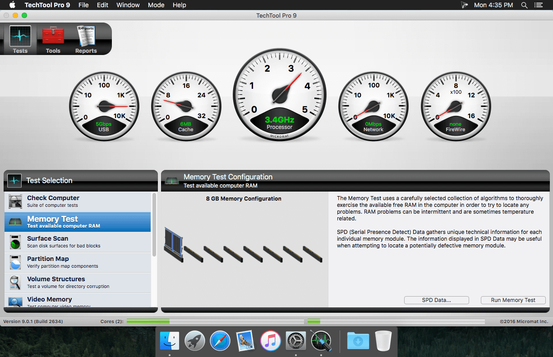This screenshot has height=357, width=553.
Task: Click the Cache size gauge
Action: pos(186,107)
